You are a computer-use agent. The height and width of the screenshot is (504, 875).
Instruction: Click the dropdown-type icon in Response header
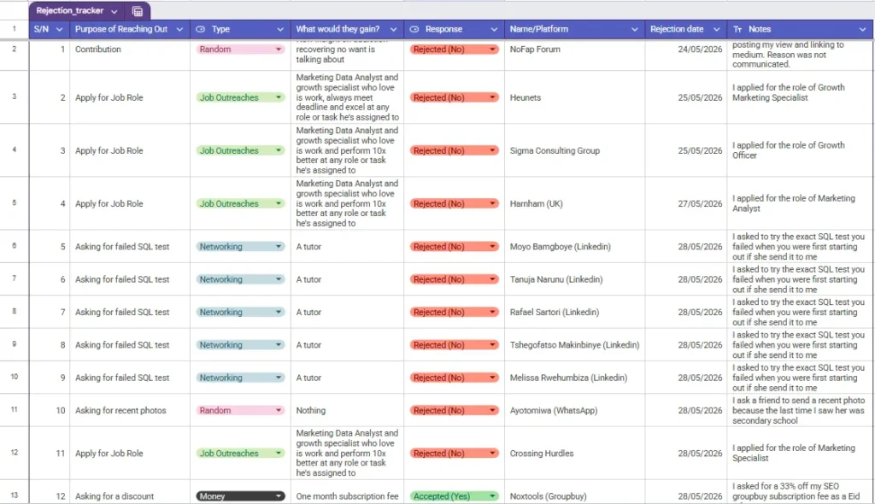pos(414,29)
